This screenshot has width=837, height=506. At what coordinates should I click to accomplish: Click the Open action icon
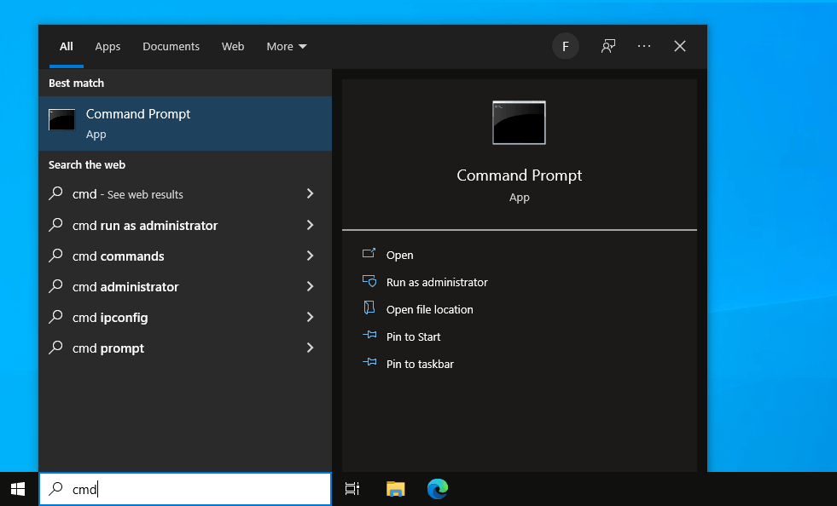pos(369,253)
